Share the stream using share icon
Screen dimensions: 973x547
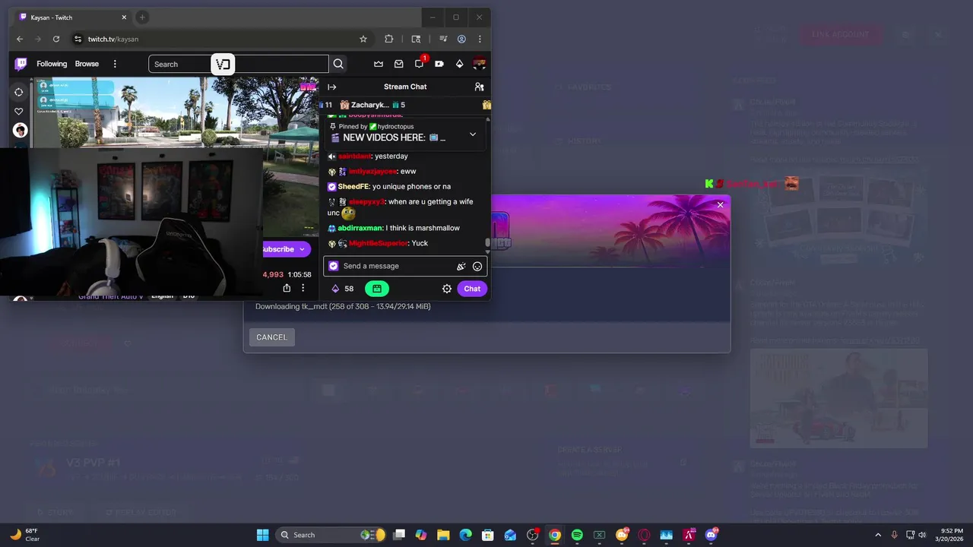pos(287,288)
